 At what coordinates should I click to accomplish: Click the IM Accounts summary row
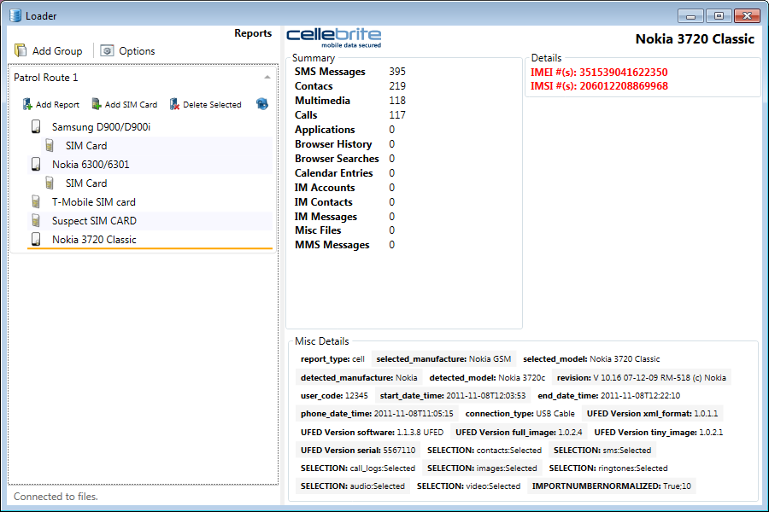[x=345, y=187]
